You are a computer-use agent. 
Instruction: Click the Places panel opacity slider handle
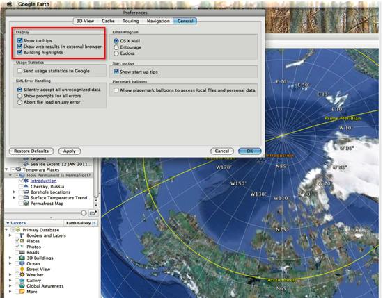tap(84, 213)
